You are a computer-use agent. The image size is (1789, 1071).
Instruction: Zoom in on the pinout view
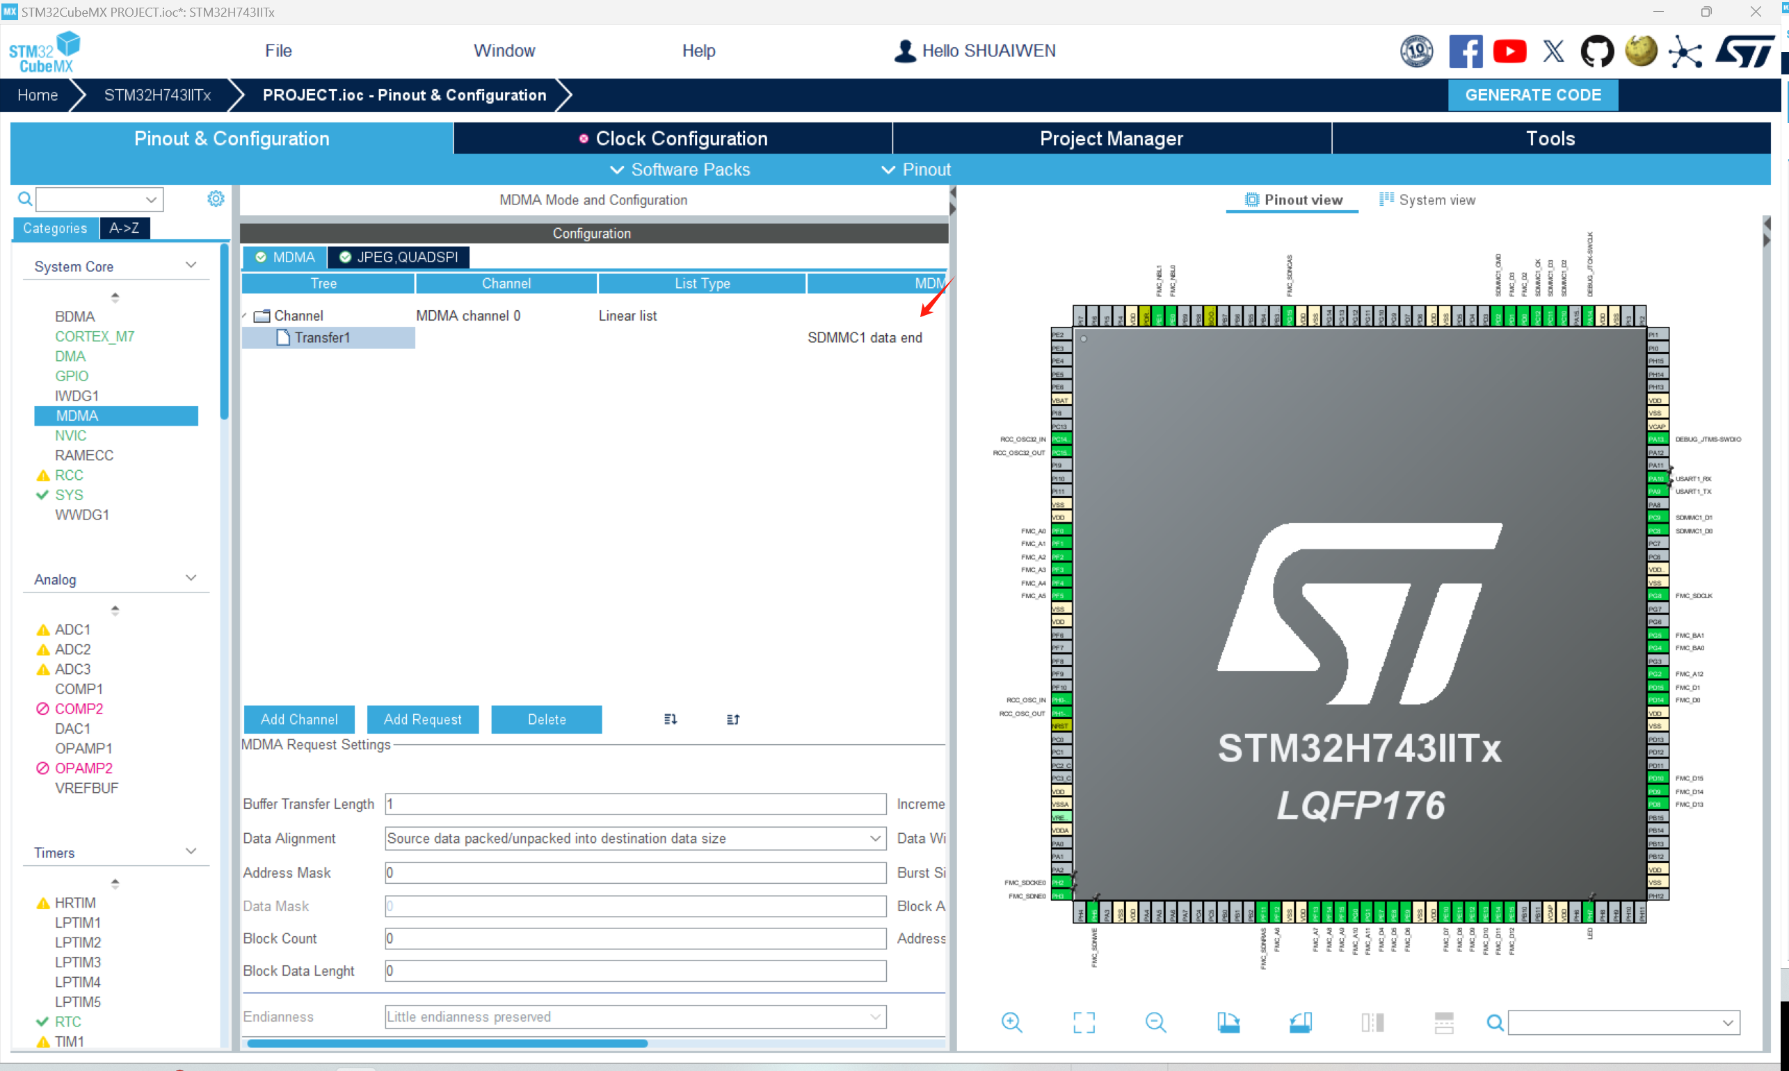pos(1012,1022)
